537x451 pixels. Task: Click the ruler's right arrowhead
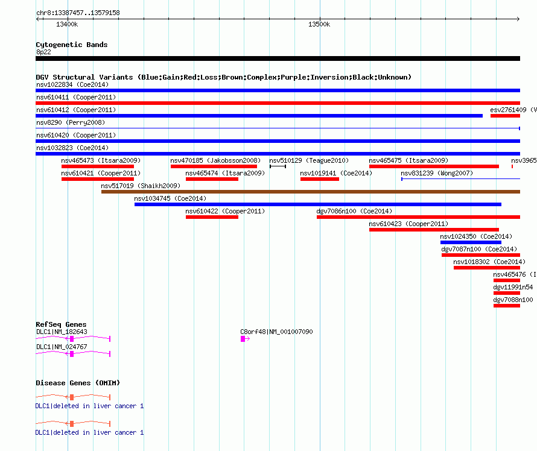(x=518, y=19)
